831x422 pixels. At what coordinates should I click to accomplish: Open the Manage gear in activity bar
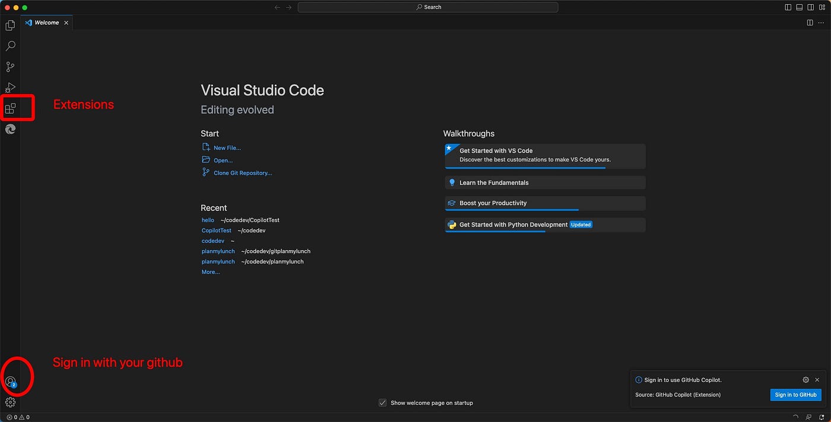pos(10,402)
